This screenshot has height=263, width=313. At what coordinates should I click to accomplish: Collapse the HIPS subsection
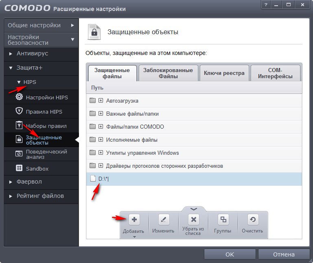click(x=19, y=82)
